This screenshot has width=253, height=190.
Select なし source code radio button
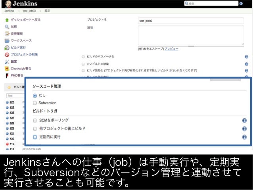click(x=35, y=96)
